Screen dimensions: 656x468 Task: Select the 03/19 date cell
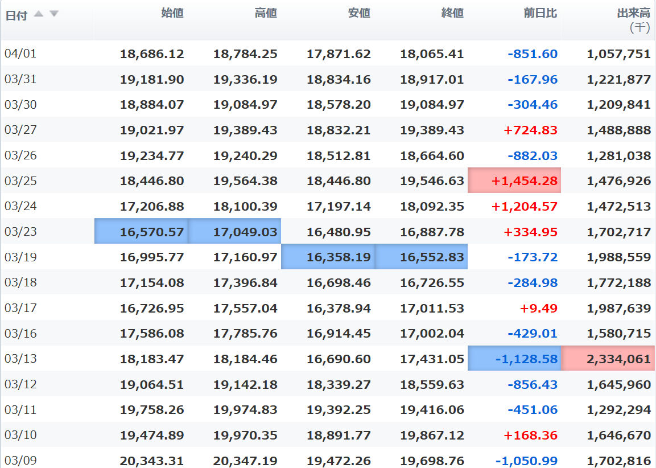point(20,257)
